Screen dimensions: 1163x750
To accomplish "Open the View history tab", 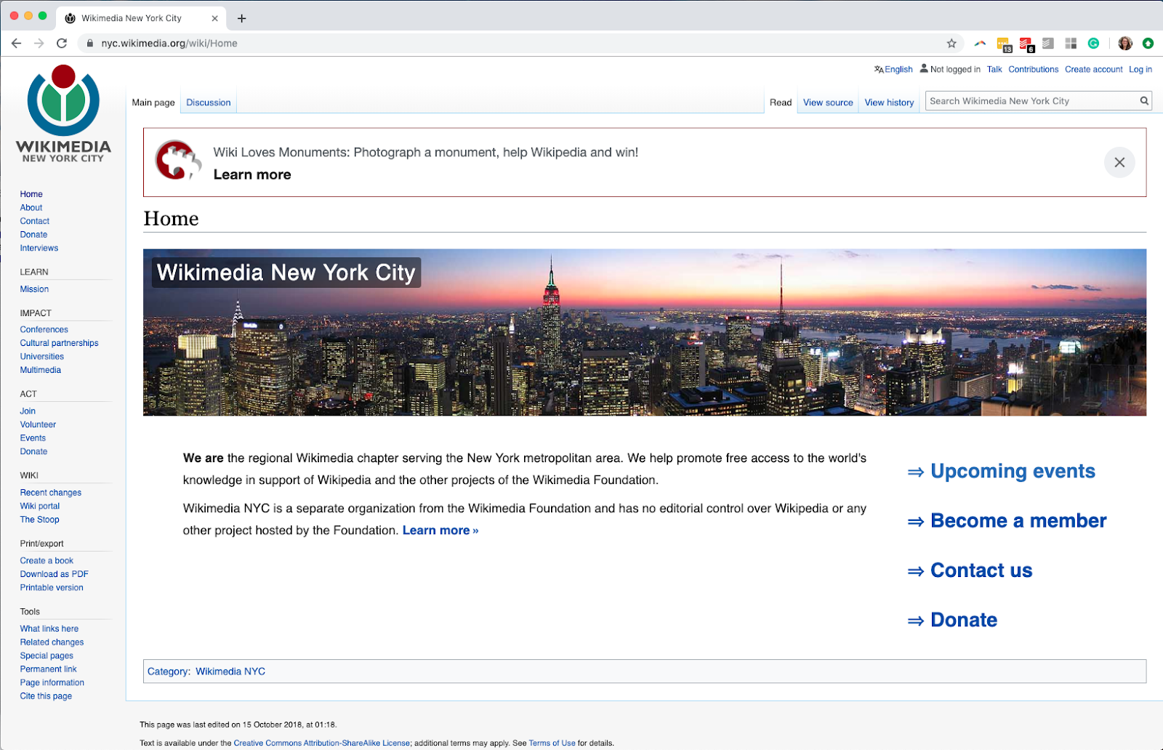I will [889, 102].
